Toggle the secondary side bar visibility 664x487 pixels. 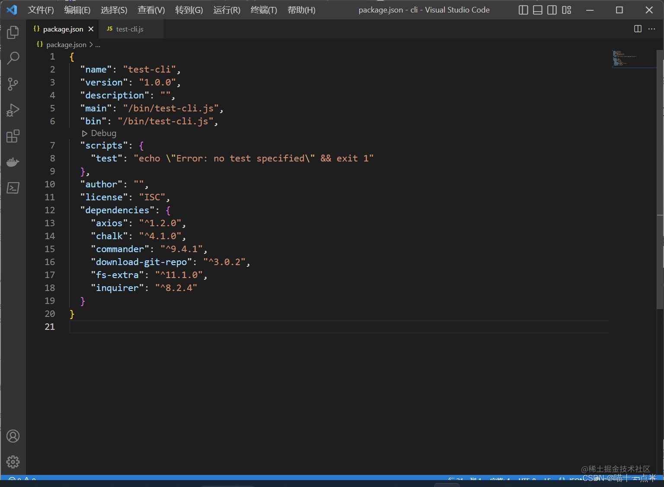(x=552, y=10)
